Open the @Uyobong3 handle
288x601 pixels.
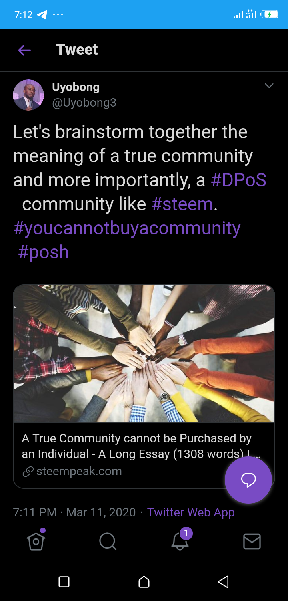pyautogui.click(x=84, y=103)
